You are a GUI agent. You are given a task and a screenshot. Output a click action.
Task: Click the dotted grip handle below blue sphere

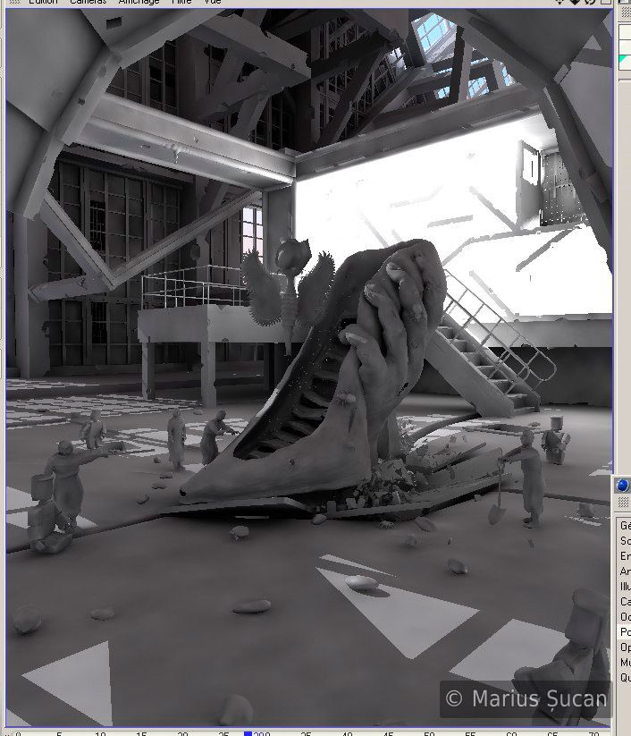coord(624,503)
